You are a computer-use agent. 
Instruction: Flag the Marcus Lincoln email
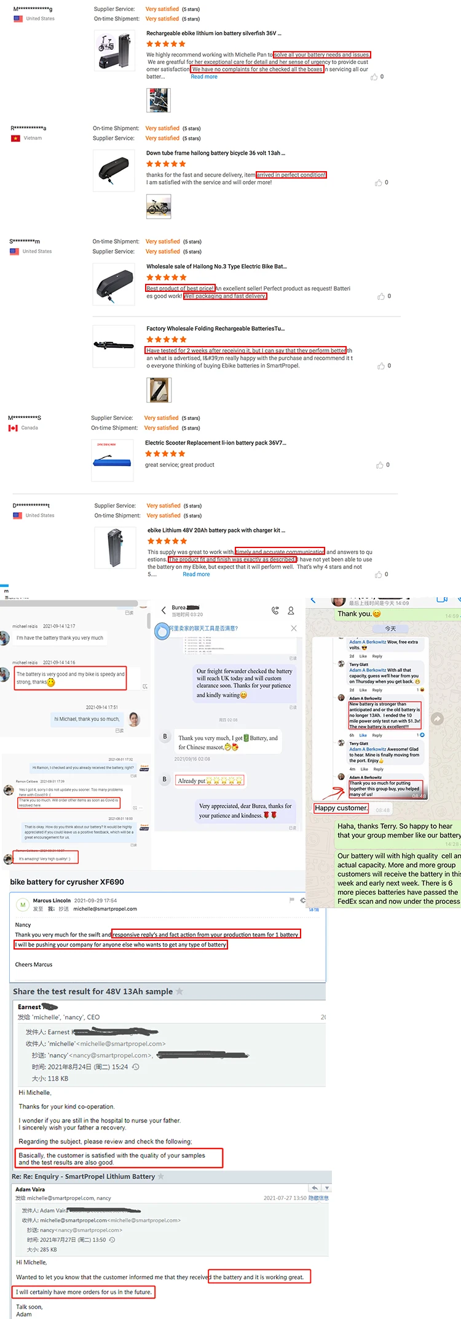click(292, 900)
